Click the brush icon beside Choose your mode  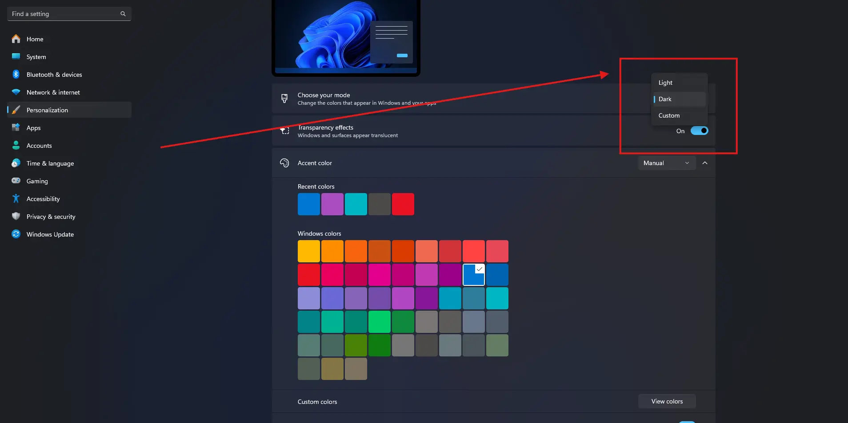[284, 99]
